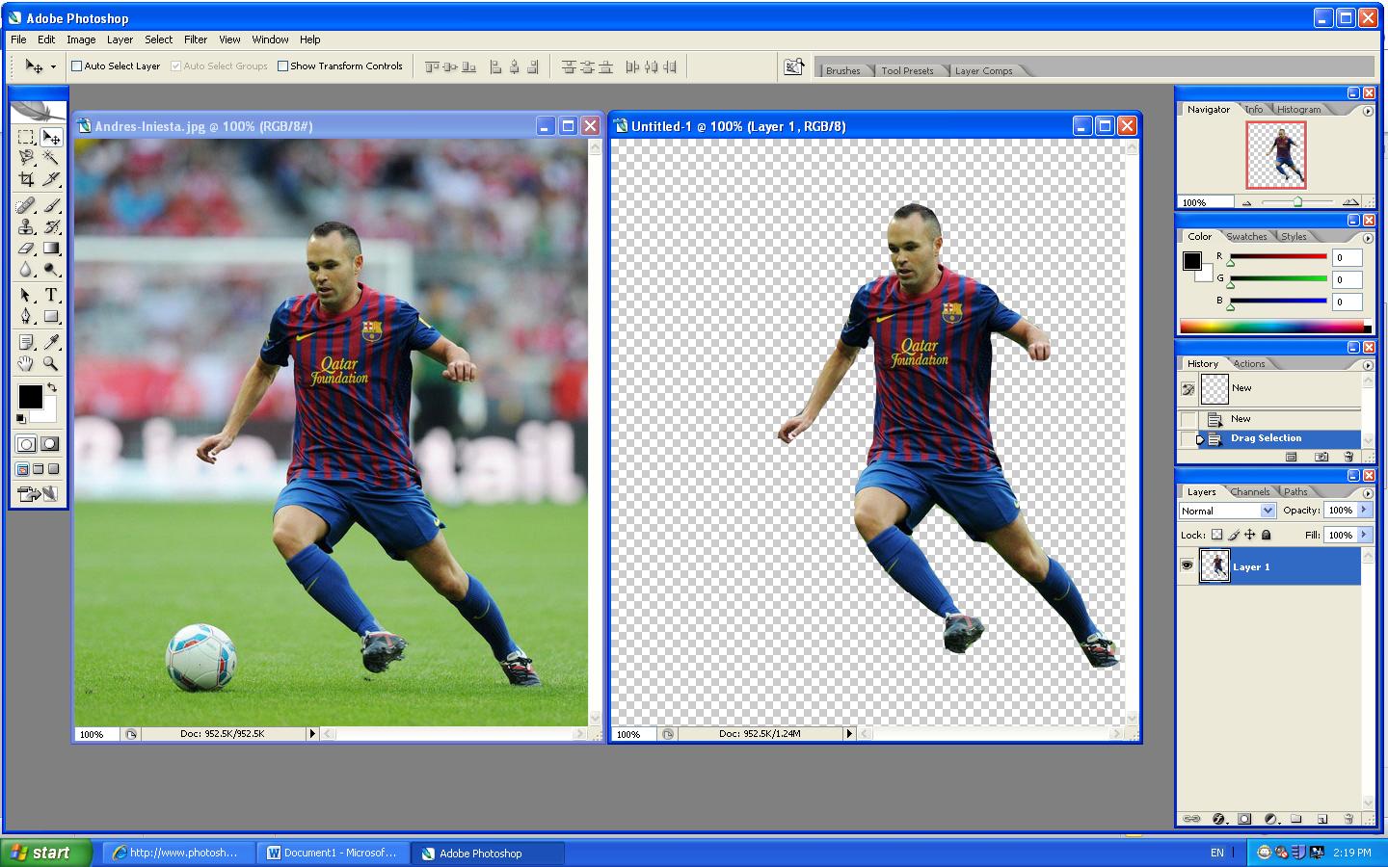Delete the layer with Layers trash icon
This screenshot has width=1388, height=867.
(x=1348, y=819)
